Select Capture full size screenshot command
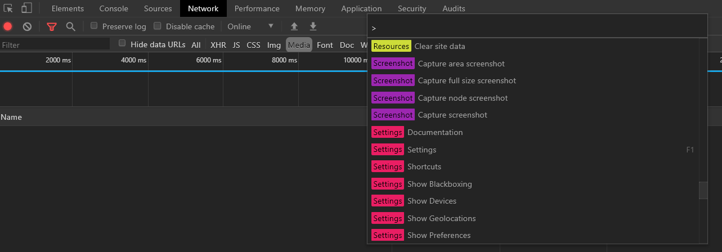Screen dimensions: 722x252 click(x=467, y=80)
